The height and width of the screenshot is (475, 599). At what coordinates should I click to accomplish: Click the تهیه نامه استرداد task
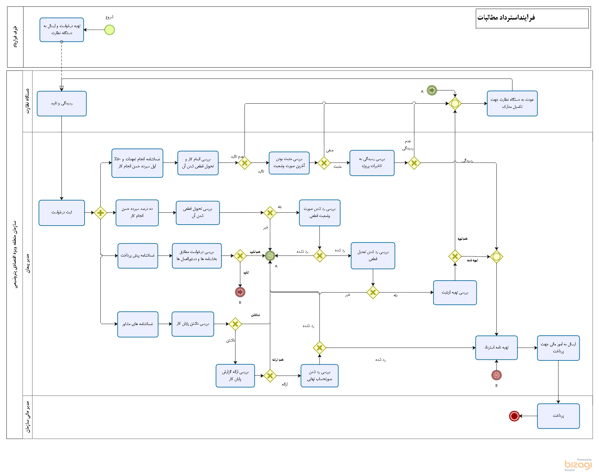click(496, 348)
